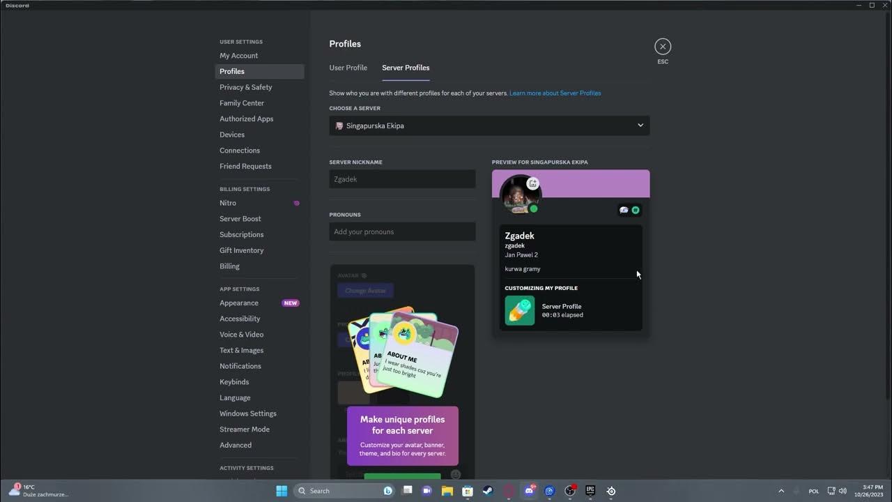Screen dimensions: 892x502
Task: Open Epic Games Launcher from taskbar
Action: pyautogui.click(x=590, y=491)
